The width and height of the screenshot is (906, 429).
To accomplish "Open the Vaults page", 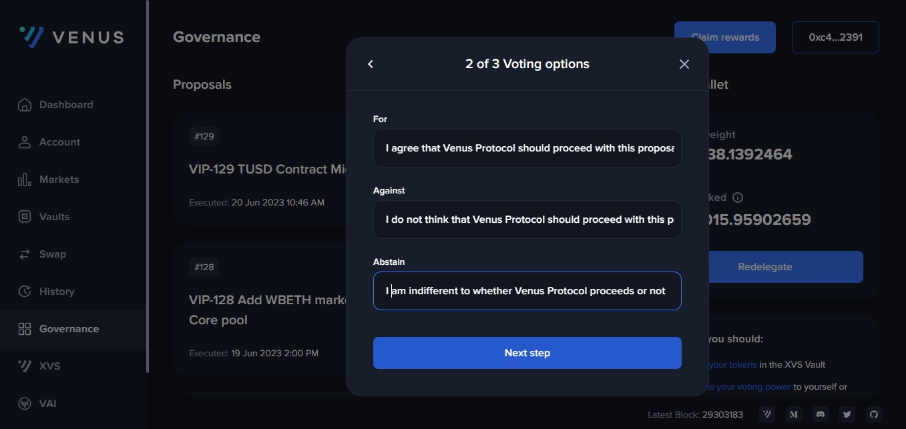I will [54, 217].
